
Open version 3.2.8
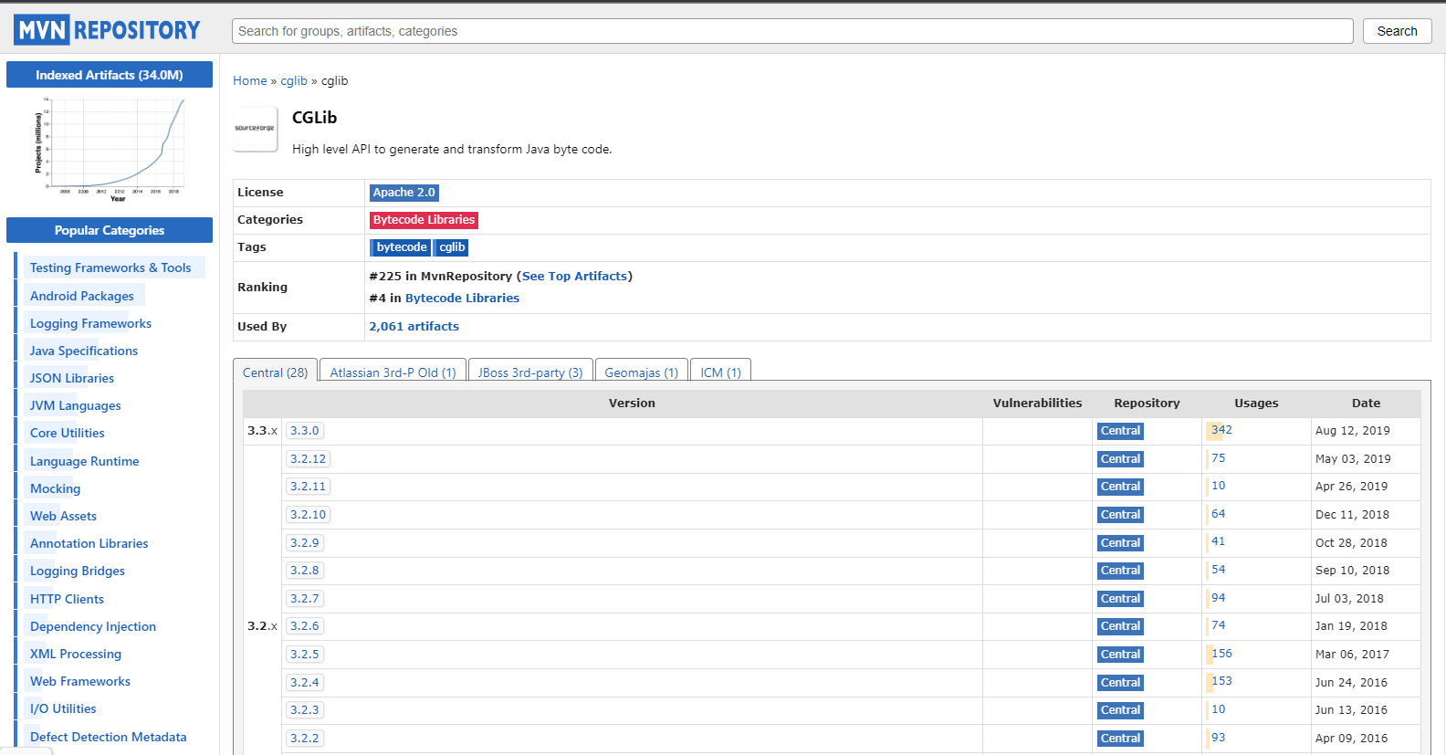point(305,571)
